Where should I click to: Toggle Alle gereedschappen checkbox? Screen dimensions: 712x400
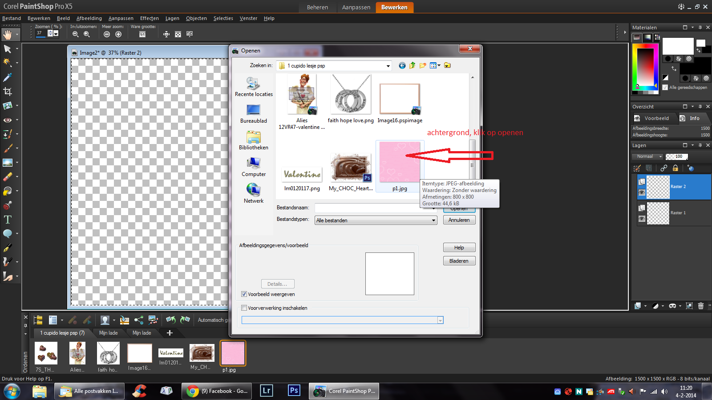[x=665, y=88]
